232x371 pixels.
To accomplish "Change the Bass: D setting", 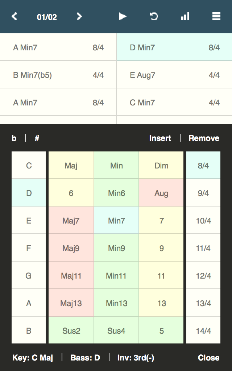I will (85, 358).
